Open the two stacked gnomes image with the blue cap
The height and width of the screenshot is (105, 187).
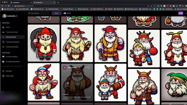[44, 82]
